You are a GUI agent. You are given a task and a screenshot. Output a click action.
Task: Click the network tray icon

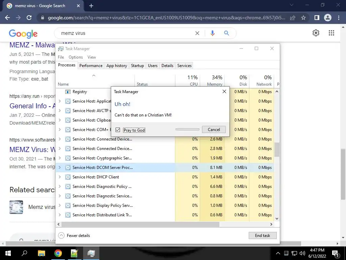coord(294,253)
